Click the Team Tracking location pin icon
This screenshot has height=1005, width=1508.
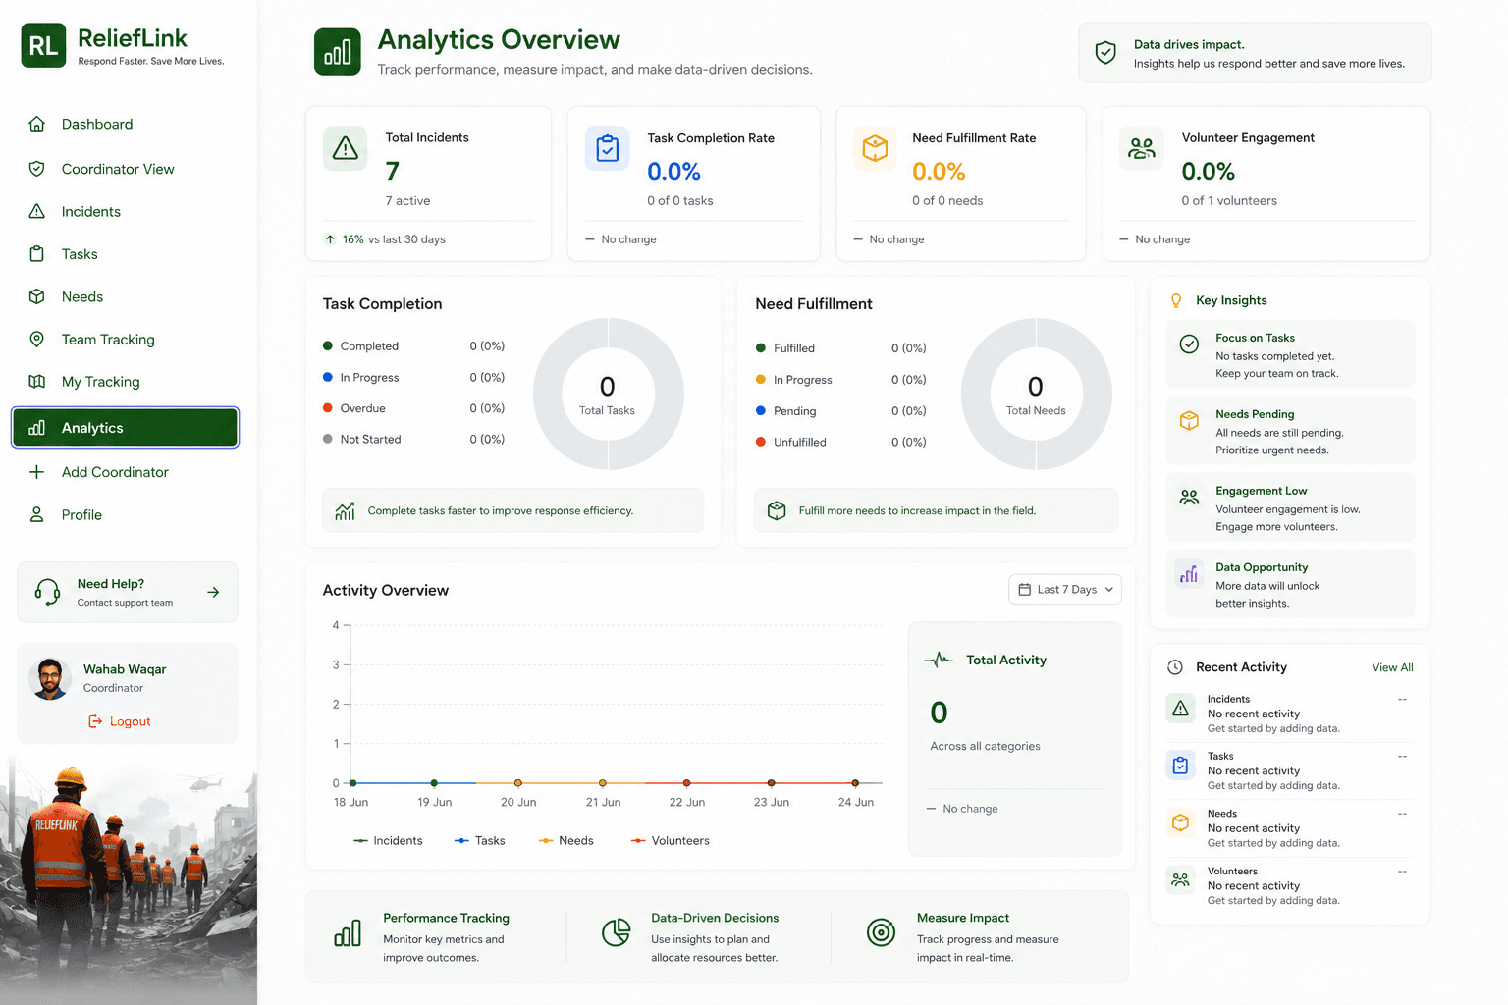pos(36,339)
